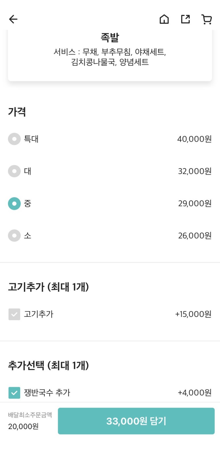Tap the 족발 menu title
220x449 pixels.
pos(110,37)
